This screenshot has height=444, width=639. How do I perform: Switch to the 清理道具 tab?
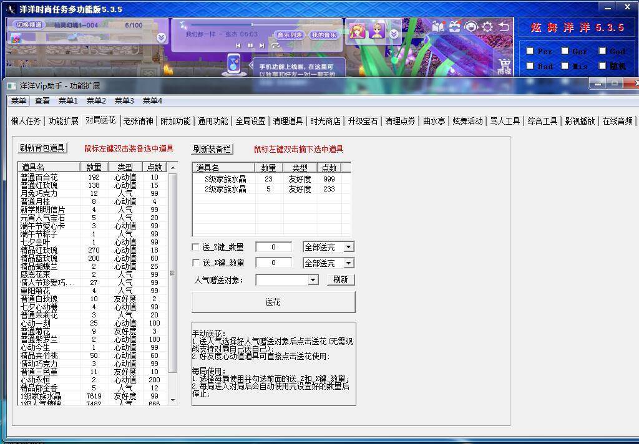[288, 121]
